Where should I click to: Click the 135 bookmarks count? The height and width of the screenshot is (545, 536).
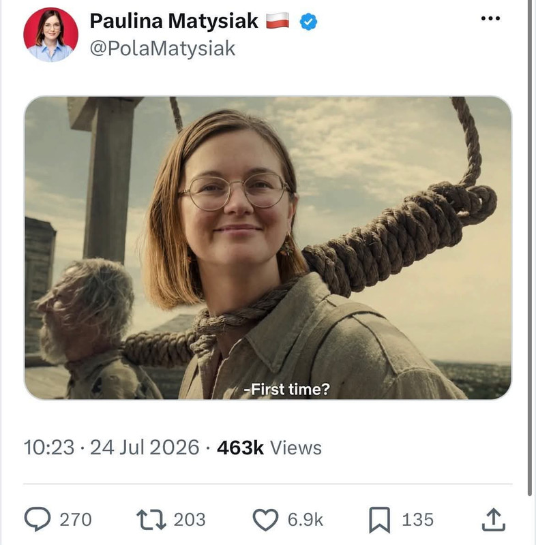pyautogui.click(x=418, y=520)
